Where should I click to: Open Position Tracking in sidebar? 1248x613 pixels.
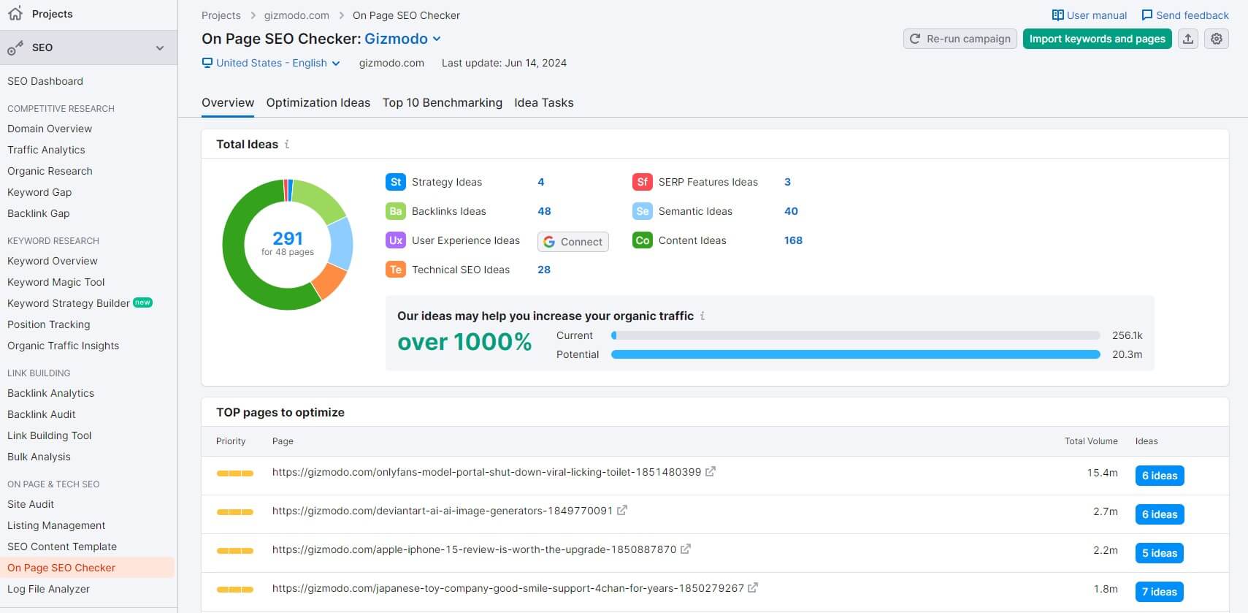tap(49, 324)
